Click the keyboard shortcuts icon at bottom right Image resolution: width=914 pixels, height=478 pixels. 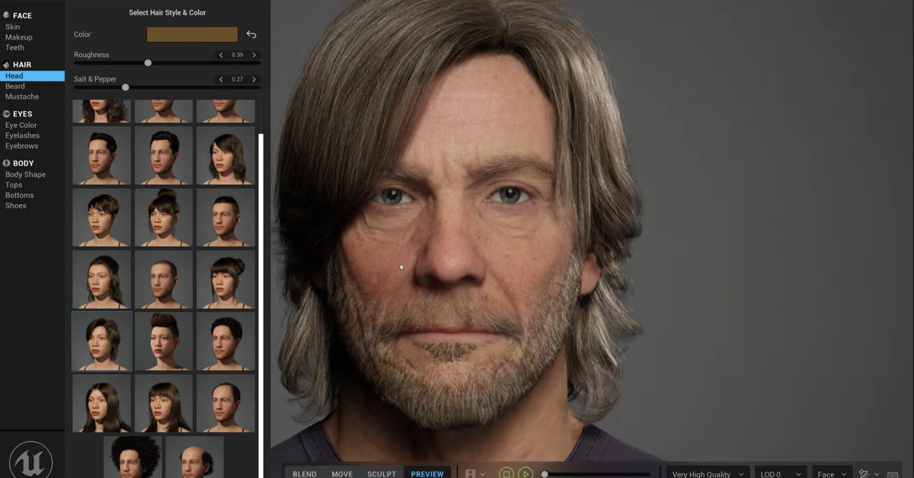point(893,473)
